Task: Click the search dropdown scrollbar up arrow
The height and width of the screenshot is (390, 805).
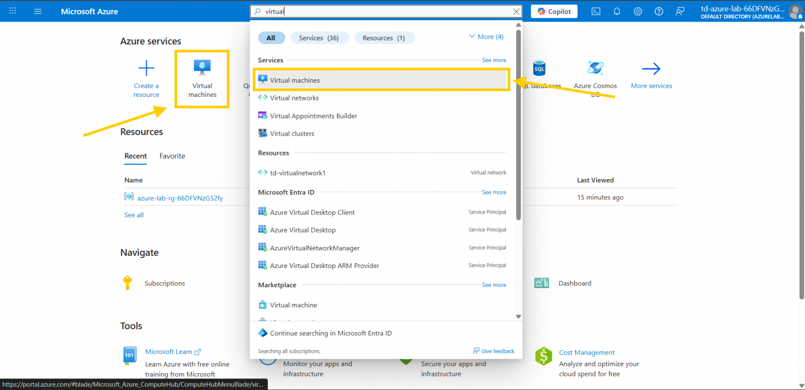Action: coord(518,25)
